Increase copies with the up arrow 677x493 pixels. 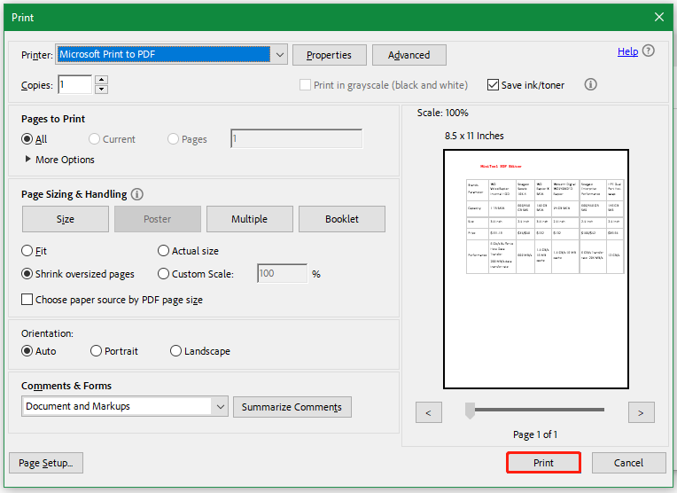pos(101,80)
